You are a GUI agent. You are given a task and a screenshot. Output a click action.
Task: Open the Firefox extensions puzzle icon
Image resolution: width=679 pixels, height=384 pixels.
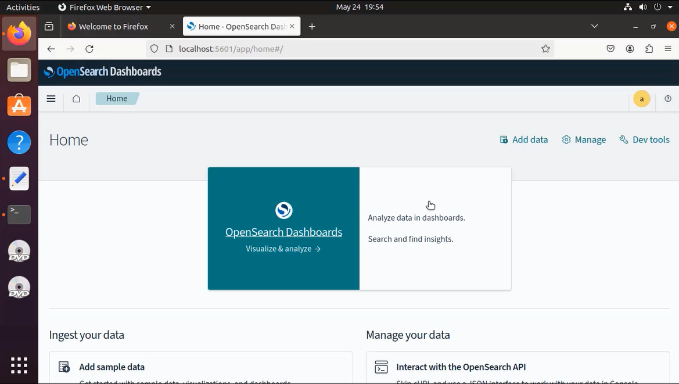[x=649, y=49]
